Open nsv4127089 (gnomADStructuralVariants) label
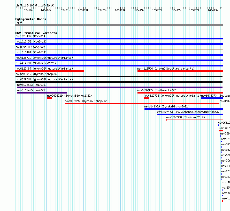Screen dimensions: 230x211 click(x=44, y=69)
